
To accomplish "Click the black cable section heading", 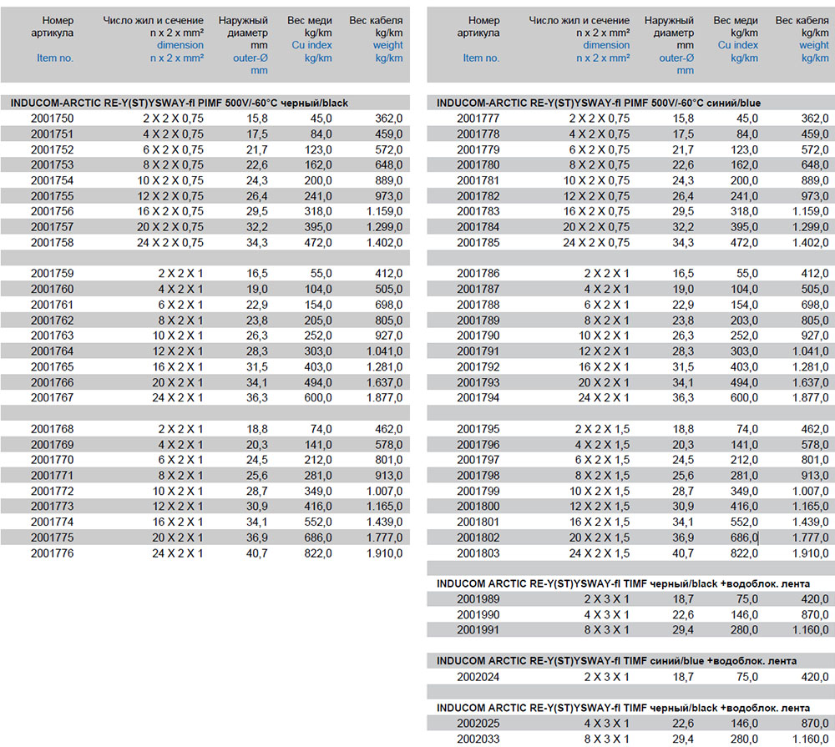I will 180,103.
